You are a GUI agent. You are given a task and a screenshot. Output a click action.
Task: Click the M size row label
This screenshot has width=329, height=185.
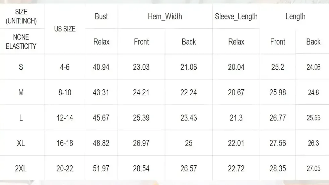click(x=21, y=92)
